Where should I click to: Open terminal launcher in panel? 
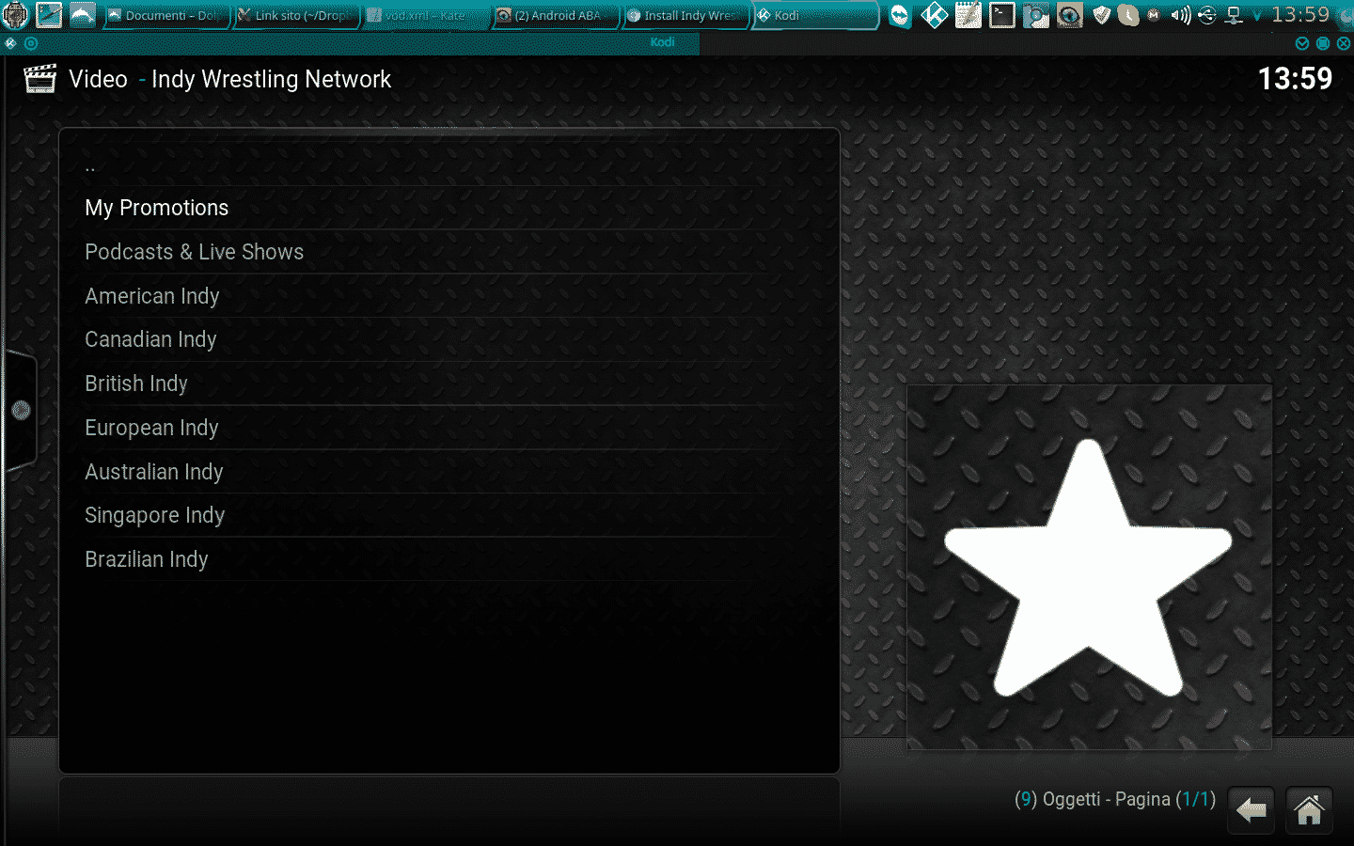(x=1001, y=15)
